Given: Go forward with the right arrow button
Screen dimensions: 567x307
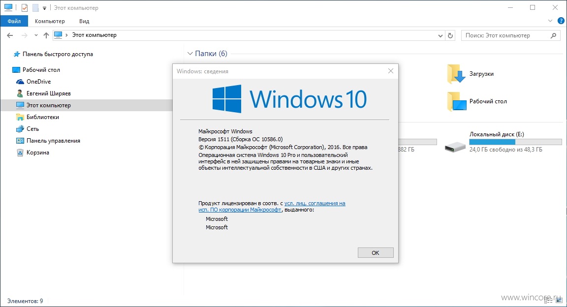Looking at the screenshot, I should [x=24, y=35].
